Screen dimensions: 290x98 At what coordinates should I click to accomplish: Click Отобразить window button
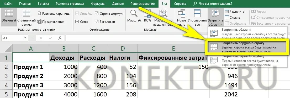click(235, 24)
